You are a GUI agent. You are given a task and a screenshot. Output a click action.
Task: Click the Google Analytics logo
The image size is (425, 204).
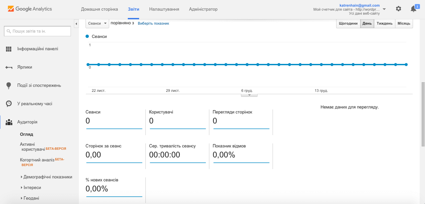click(30, 9)
